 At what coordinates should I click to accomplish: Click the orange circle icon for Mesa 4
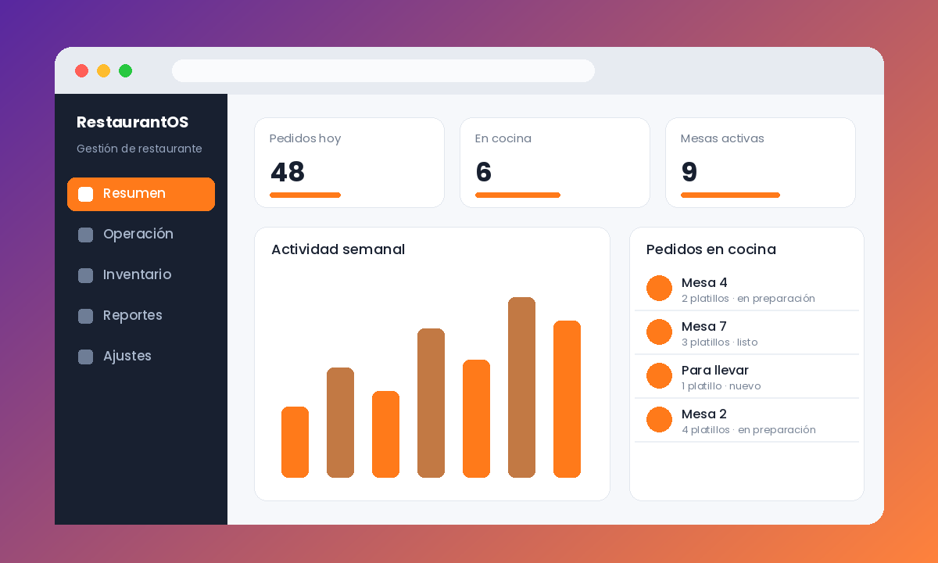(660, 289)
